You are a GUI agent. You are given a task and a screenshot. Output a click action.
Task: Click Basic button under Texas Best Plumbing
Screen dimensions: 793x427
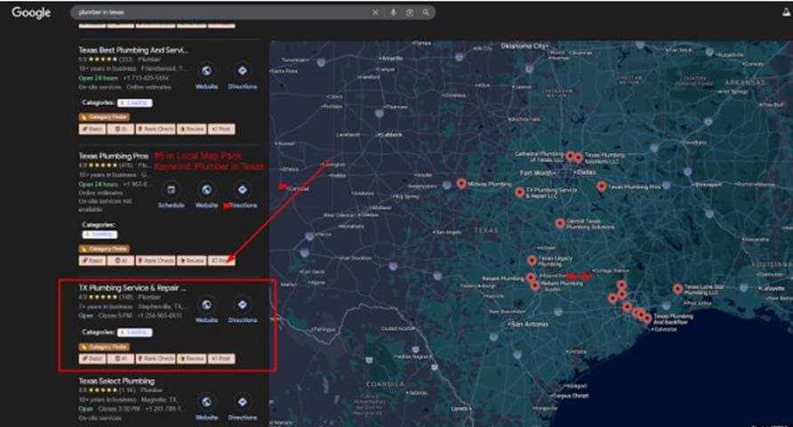(x=92, y=129)
